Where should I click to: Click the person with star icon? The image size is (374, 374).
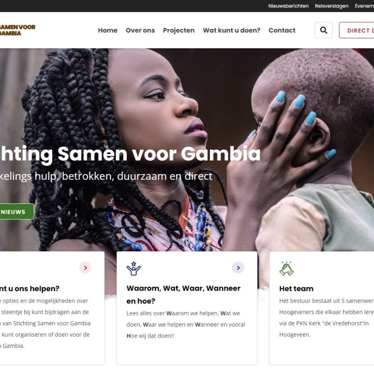[134, 268]
